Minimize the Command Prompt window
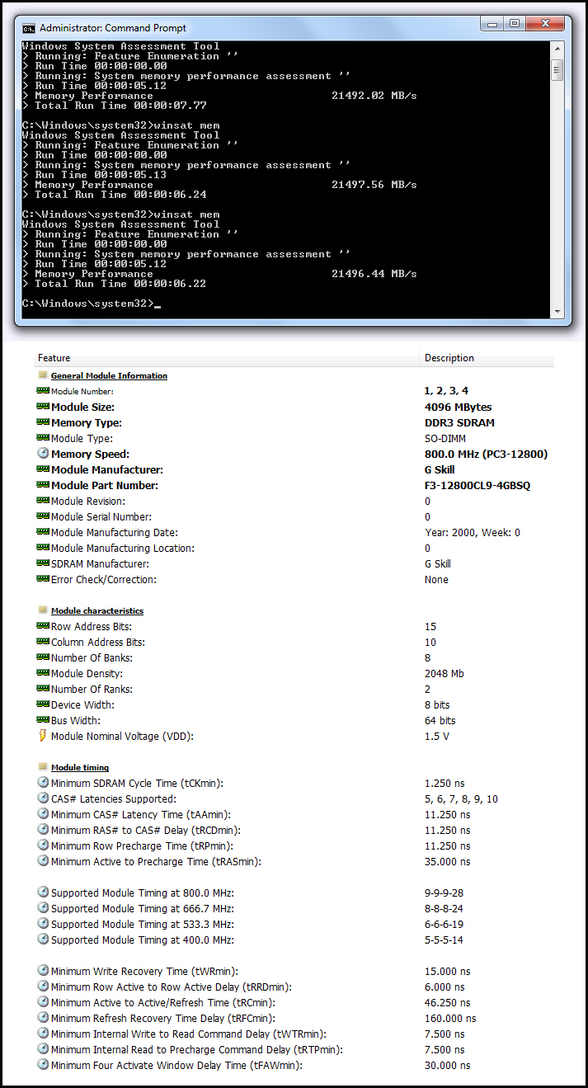Viewport: 588px width, 1088px height. point(493,23)
